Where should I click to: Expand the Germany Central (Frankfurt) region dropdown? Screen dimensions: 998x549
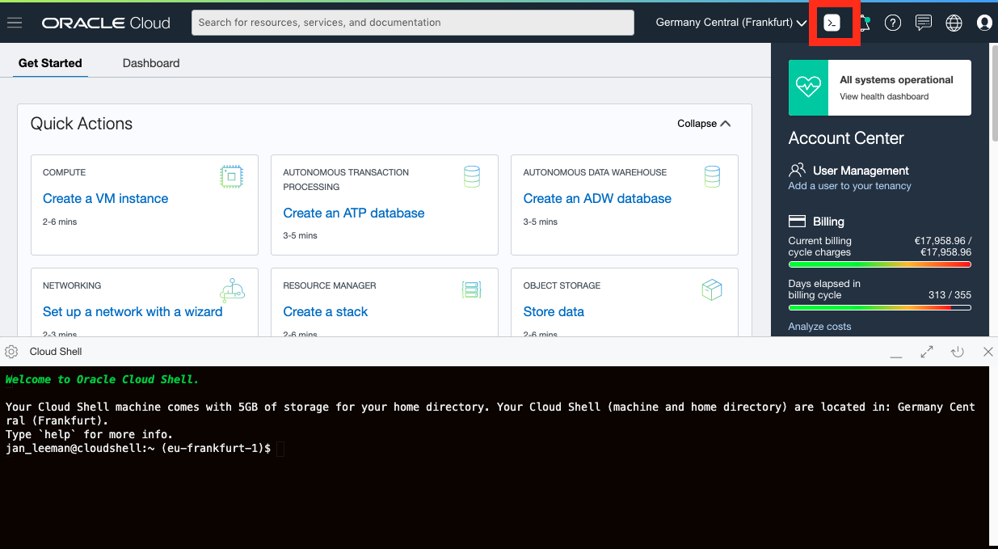tap(731, 23)
